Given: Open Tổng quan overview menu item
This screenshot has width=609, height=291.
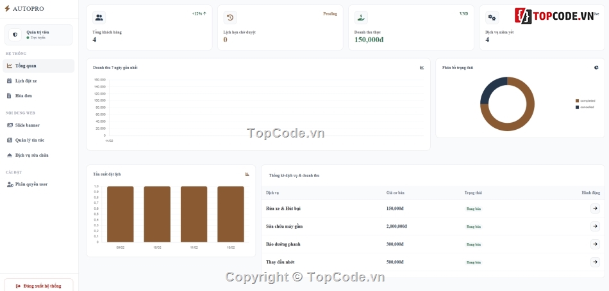Looking at the screenshot, I should click(38, 66).
